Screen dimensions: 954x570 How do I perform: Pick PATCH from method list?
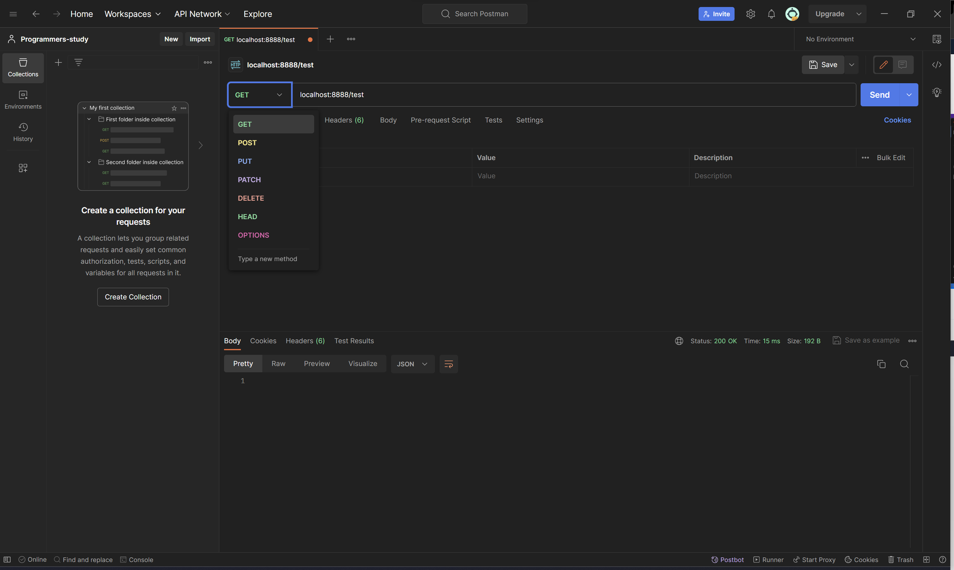click(x=273, y=180)
